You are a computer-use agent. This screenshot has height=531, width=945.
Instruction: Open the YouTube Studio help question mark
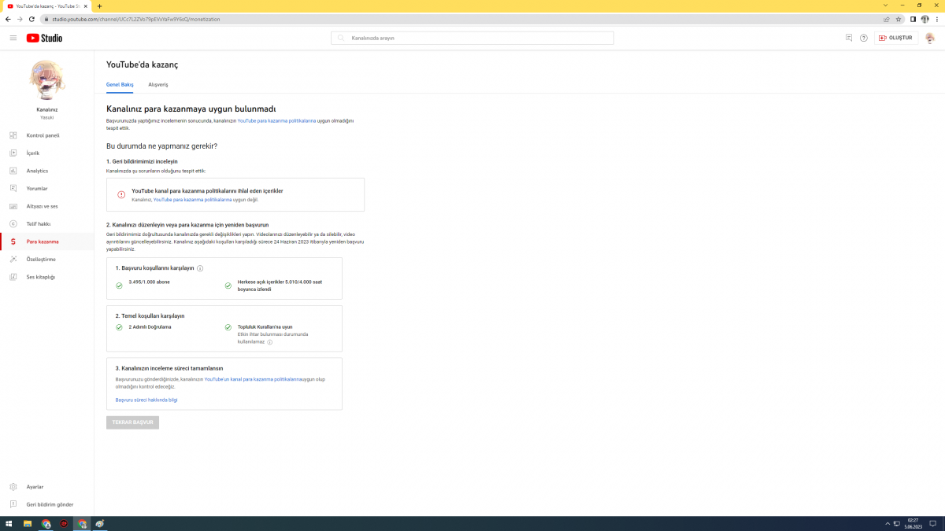point(864,38)
